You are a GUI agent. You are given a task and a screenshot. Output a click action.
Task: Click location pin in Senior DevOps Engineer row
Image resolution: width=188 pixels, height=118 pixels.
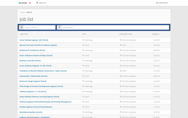(x=83, y=40)
